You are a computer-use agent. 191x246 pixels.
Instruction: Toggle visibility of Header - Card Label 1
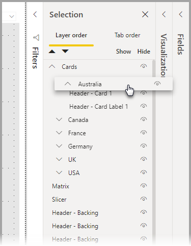(x=144, y=106)
